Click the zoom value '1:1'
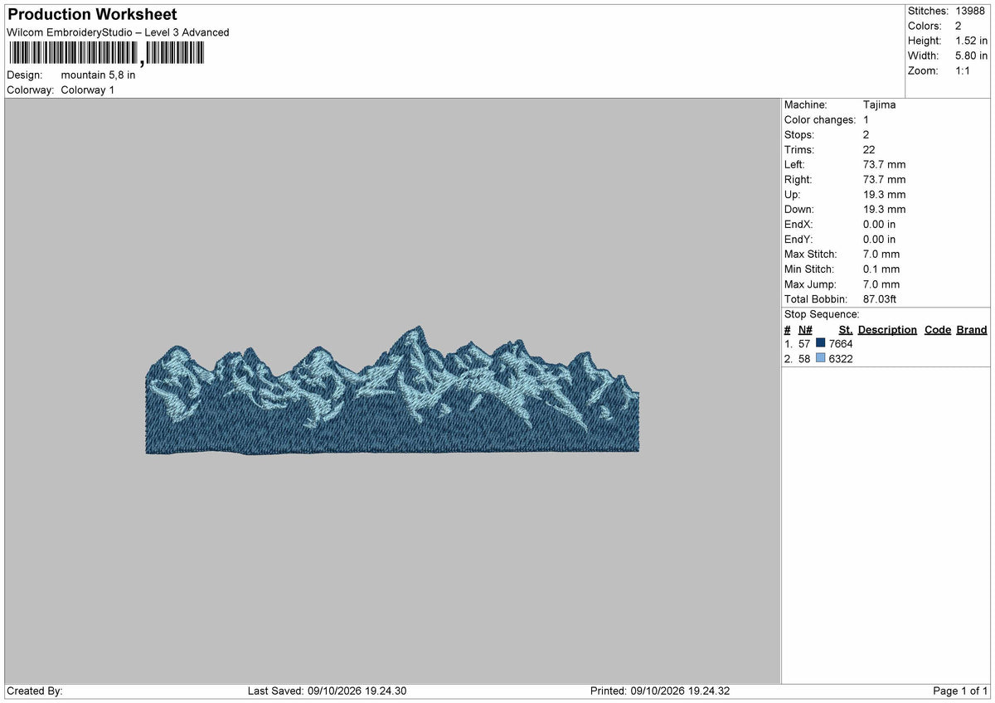 coord(963,70)
